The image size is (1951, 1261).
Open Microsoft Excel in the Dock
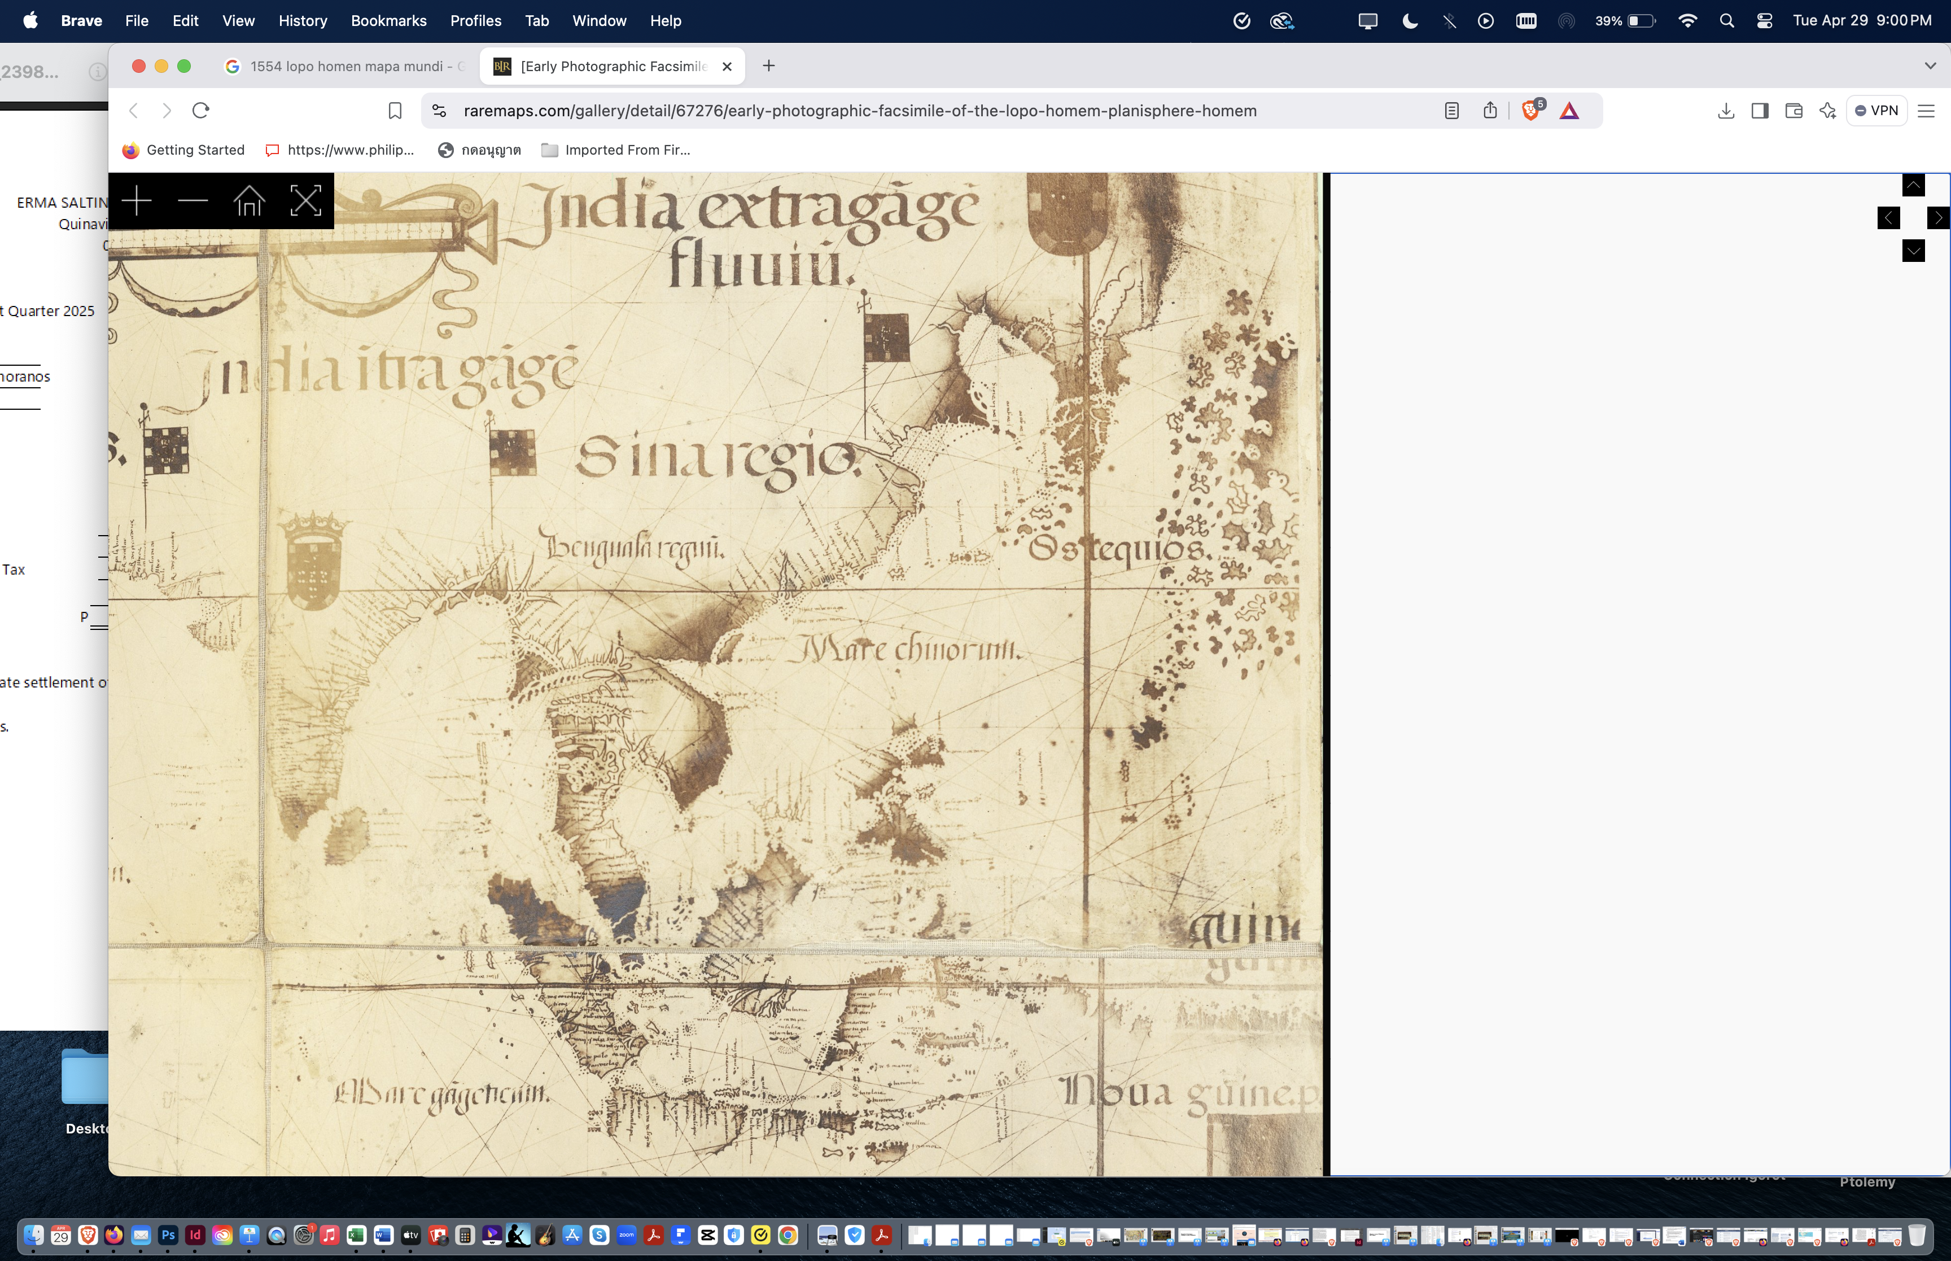[x=356, y=1235]
